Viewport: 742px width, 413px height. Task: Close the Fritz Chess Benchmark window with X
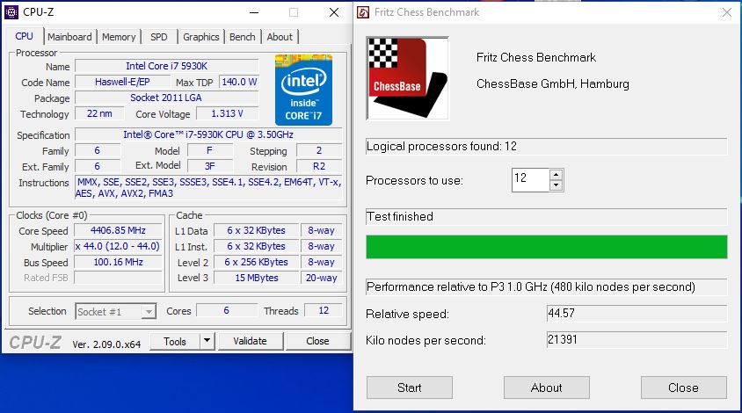pos(727,12)
